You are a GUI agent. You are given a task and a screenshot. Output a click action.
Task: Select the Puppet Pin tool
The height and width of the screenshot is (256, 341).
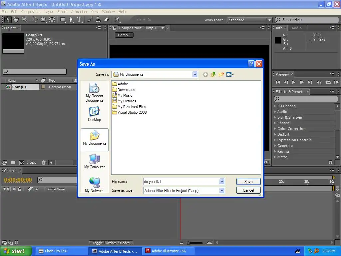[118, 20]
